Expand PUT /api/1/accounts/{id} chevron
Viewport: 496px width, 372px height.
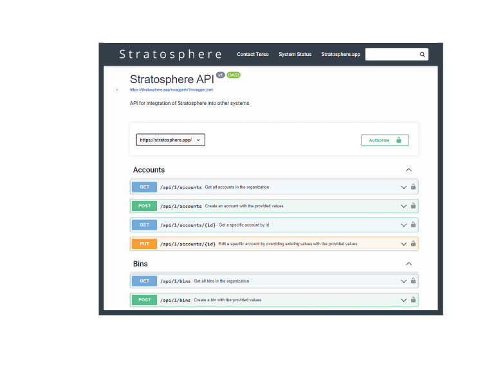click(x=403, y=244)
